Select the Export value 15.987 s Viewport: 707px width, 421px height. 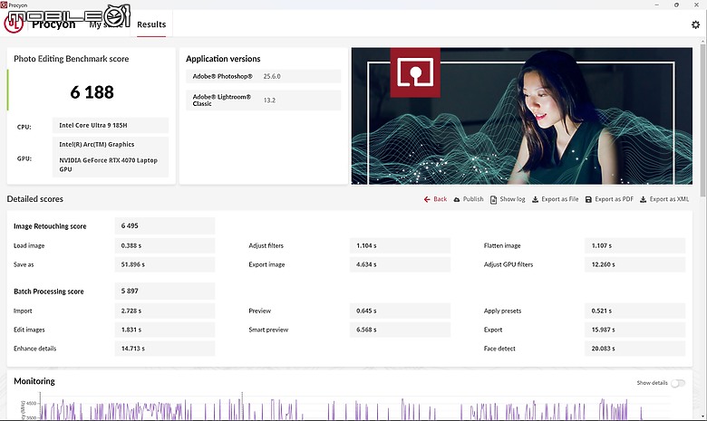pyautogui.click(x=604, y=330)
